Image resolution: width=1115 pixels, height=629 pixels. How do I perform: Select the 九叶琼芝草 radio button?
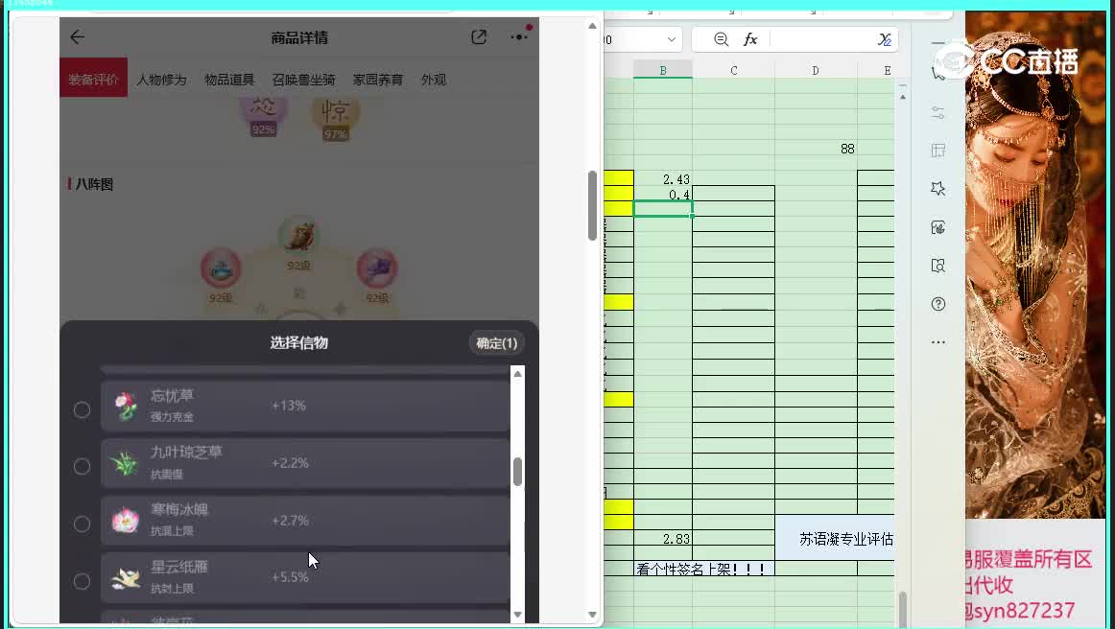(82, 467)
